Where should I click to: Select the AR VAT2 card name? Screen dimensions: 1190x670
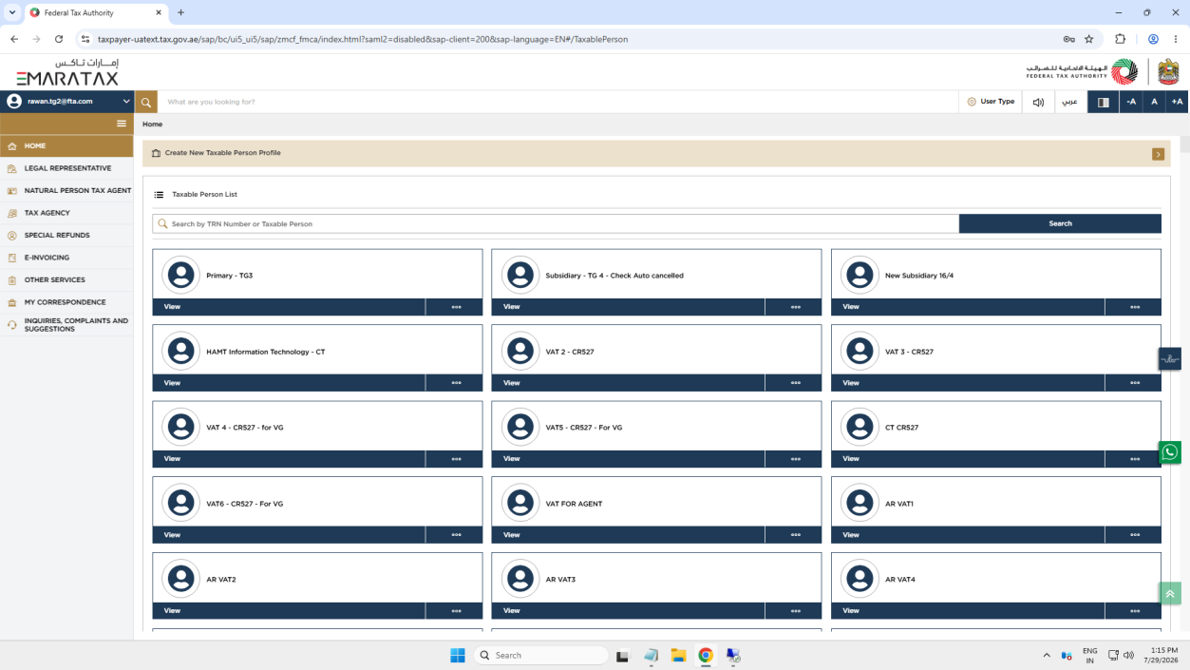coord(221,579)
